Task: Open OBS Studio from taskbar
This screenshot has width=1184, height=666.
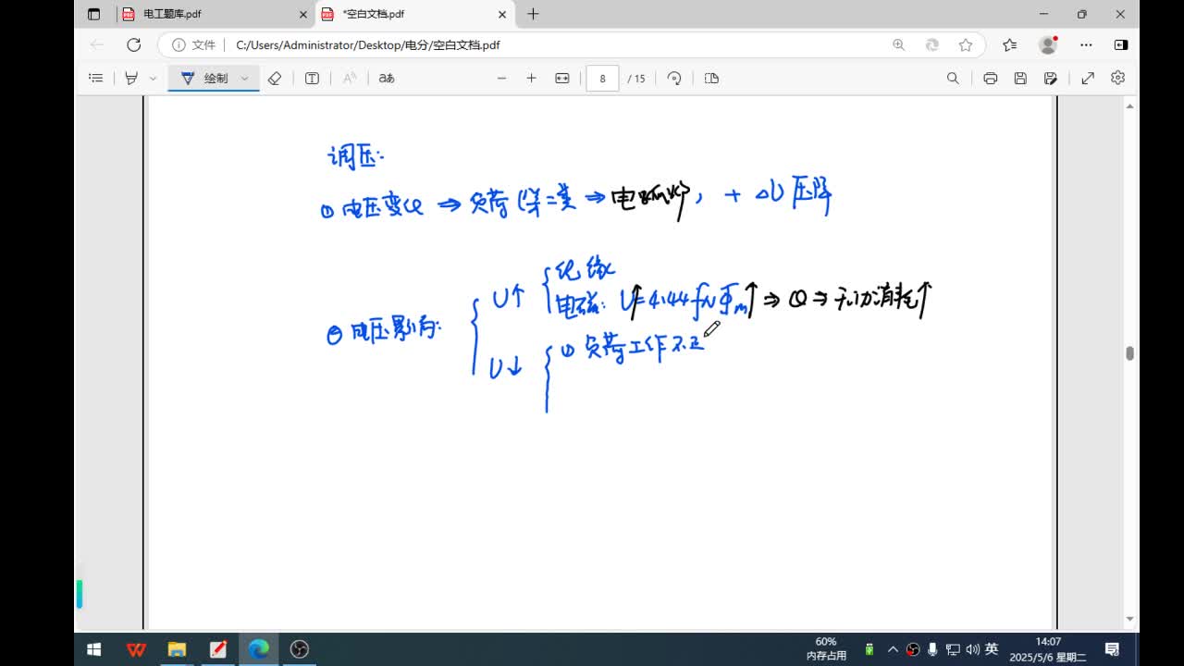Action: click(x=299, y=649)
